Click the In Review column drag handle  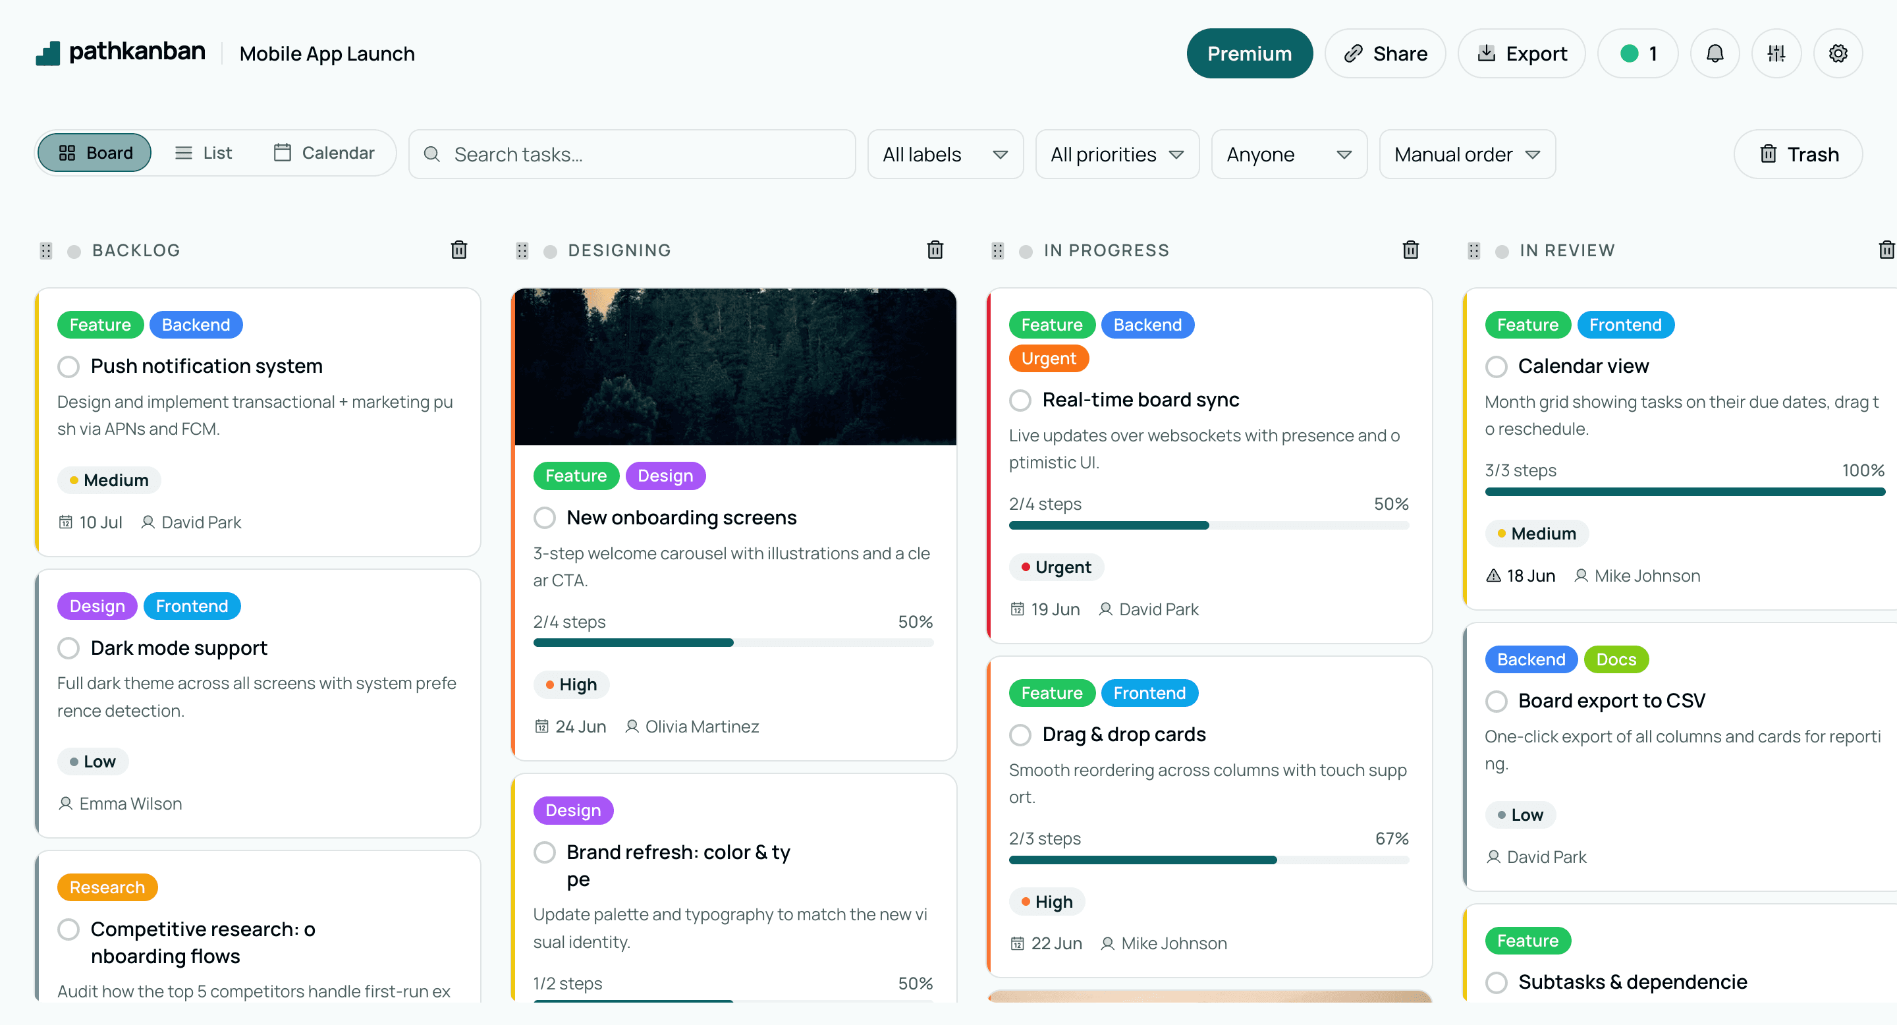[x=1473, y=251]
